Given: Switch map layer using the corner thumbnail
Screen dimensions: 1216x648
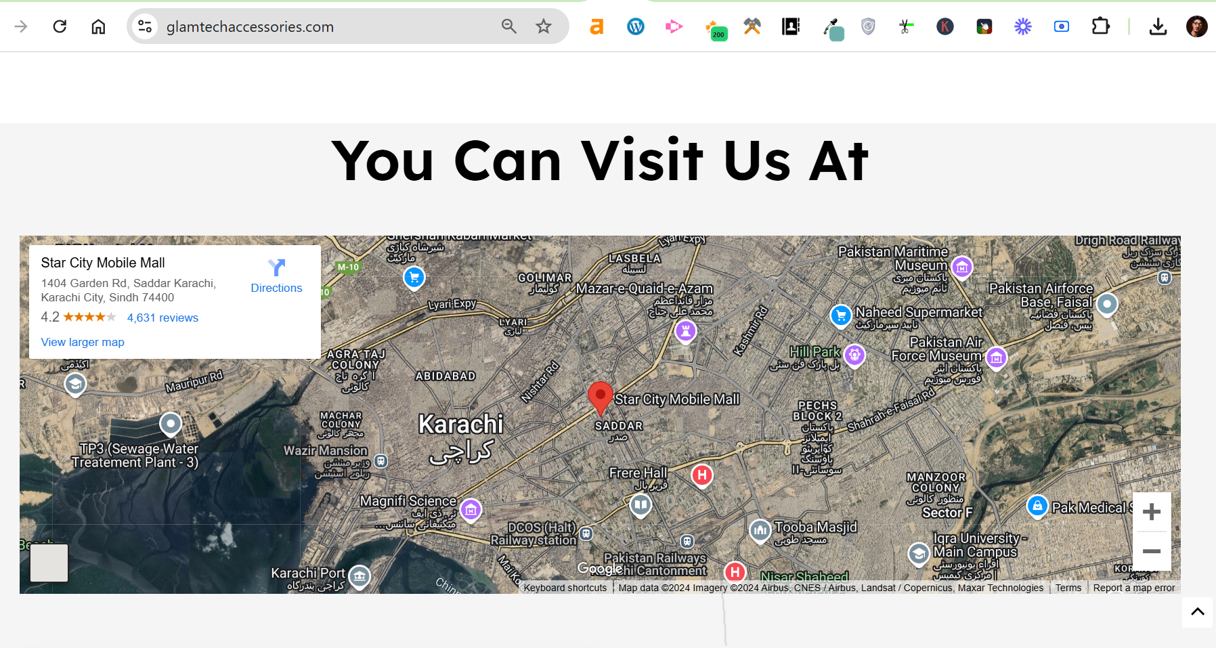Looking at the screenshot, I should pyautogui.click(x=49, y=563).
